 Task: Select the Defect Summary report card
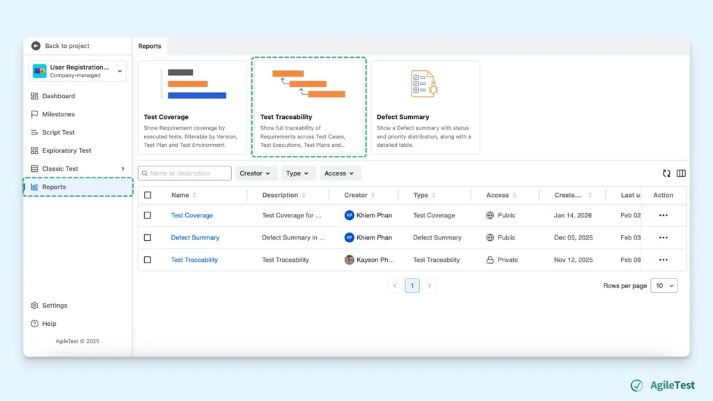coord(425,107)
